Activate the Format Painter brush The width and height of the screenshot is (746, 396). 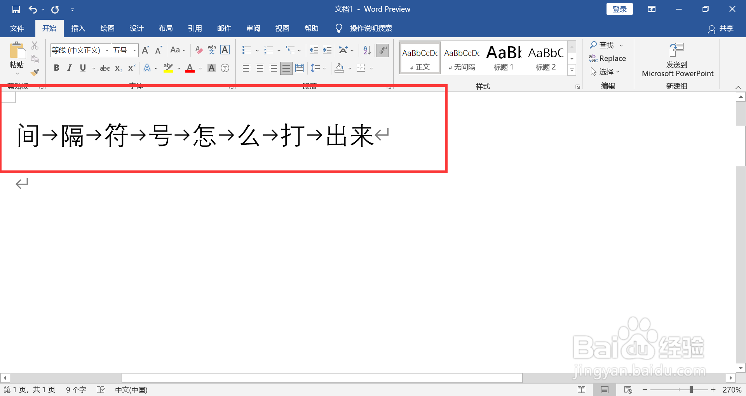(x=35, y=72)
